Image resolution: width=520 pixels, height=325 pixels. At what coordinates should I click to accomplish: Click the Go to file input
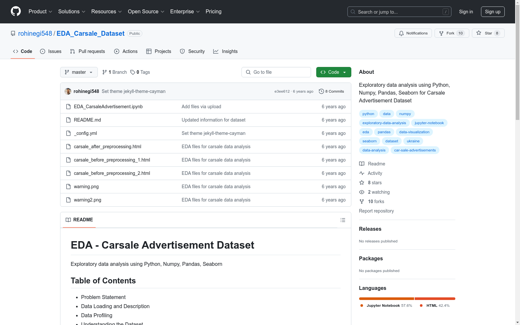click(276, 72)
